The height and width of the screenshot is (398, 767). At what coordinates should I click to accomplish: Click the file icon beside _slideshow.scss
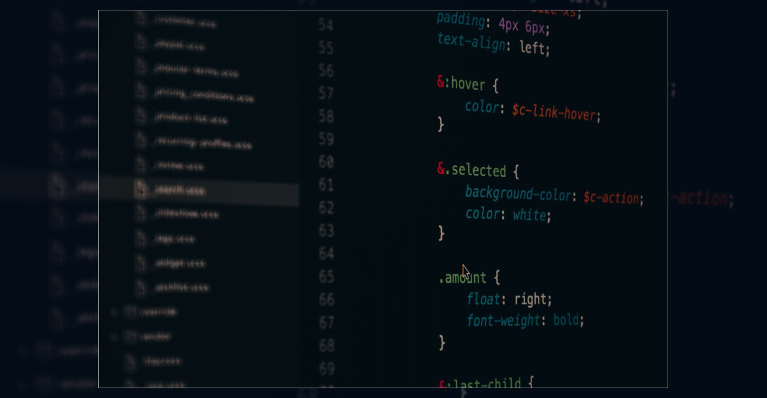(142, 213)
